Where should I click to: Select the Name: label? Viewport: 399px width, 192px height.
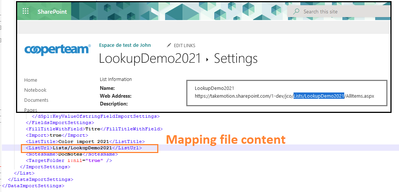(x=107, y=88)
